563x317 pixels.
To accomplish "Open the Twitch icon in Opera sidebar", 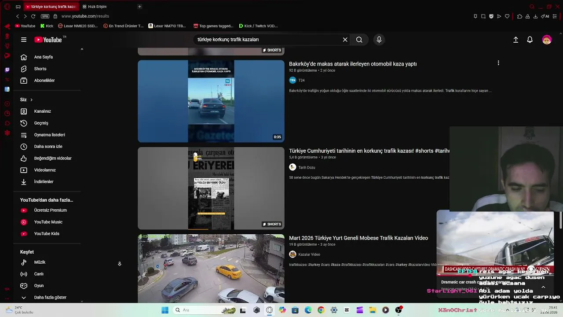I will (7, 70).
